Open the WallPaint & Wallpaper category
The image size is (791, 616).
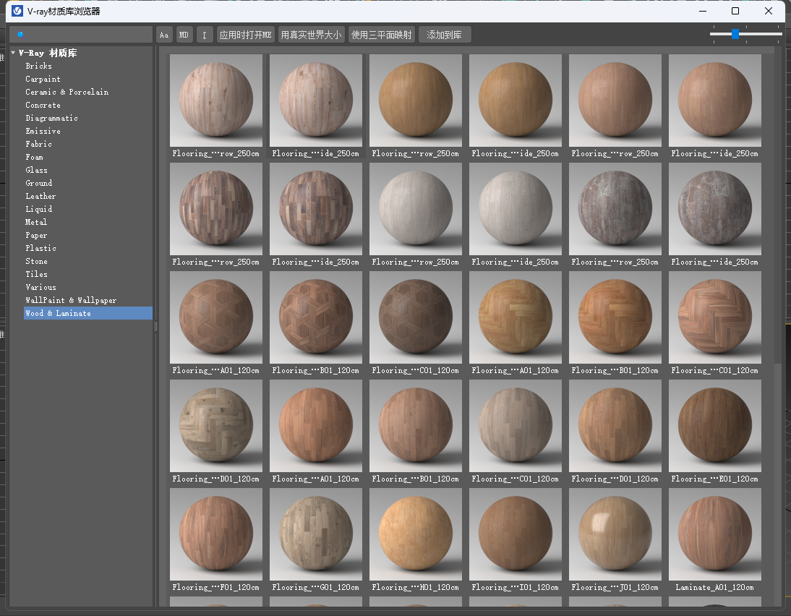(x=71, y=300)
